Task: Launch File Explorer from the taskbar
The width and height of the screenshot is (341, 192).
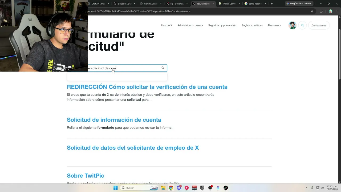Action: pyautogui.click(x=163, y=188)
